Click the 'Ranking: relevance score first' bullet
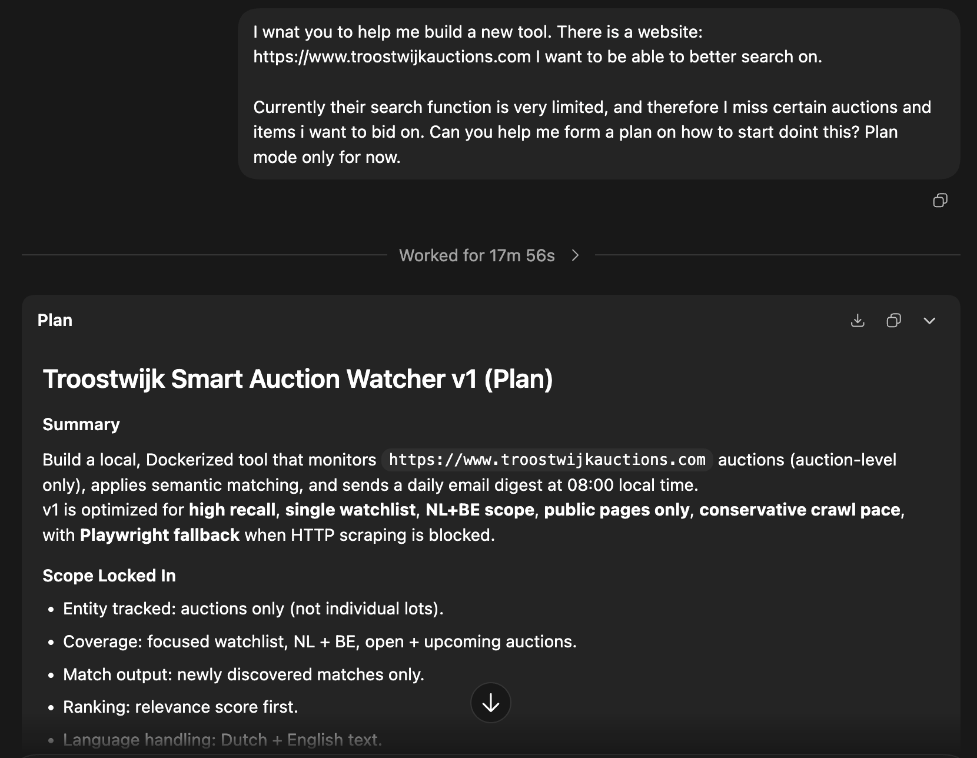The width and height of the screenshot is (977, 758). click(x=180, y=707)
